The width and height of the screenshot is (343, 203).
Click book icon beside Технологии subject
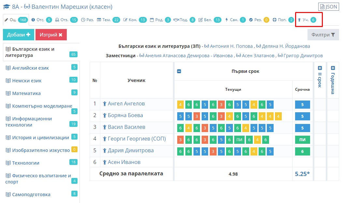(8, 163)
